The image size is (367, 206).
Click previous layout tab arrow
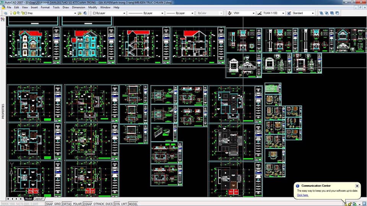[x=12, y=199]
